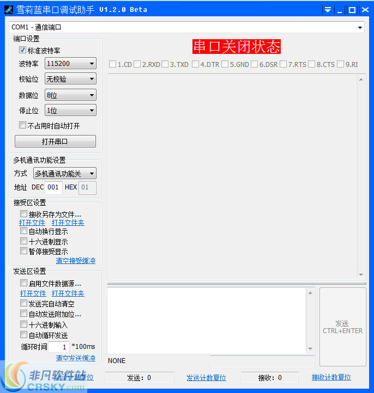Click the app logo icon in title bar

(9, 10)
